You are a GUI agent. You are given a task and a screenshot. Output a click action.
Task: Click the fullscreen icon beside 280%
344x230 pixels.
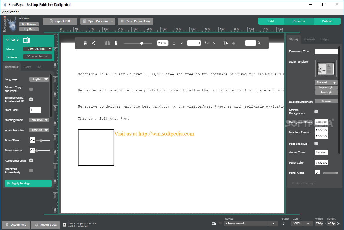click(174, 43)
